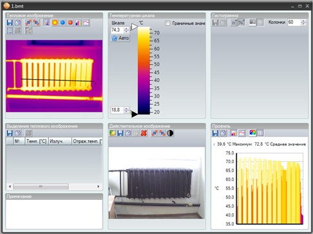Click the profile line tool in thermal toolbar
Image resolution: width=313 pixels, height=234 pixels.
click(x=86, y=22)
